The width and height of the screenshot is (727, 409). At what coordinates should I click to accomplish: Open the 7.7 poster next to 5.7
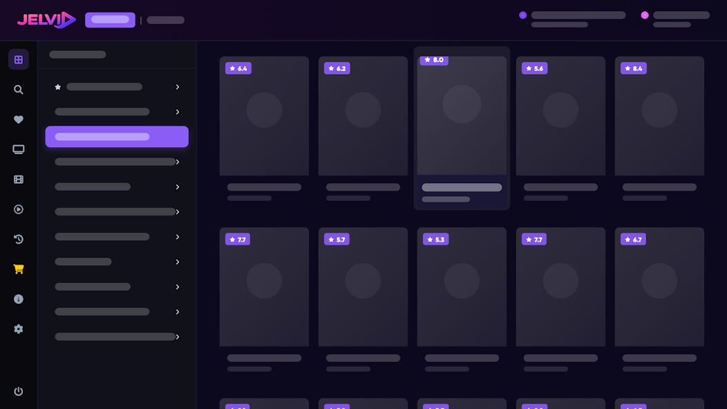point(264,287)
